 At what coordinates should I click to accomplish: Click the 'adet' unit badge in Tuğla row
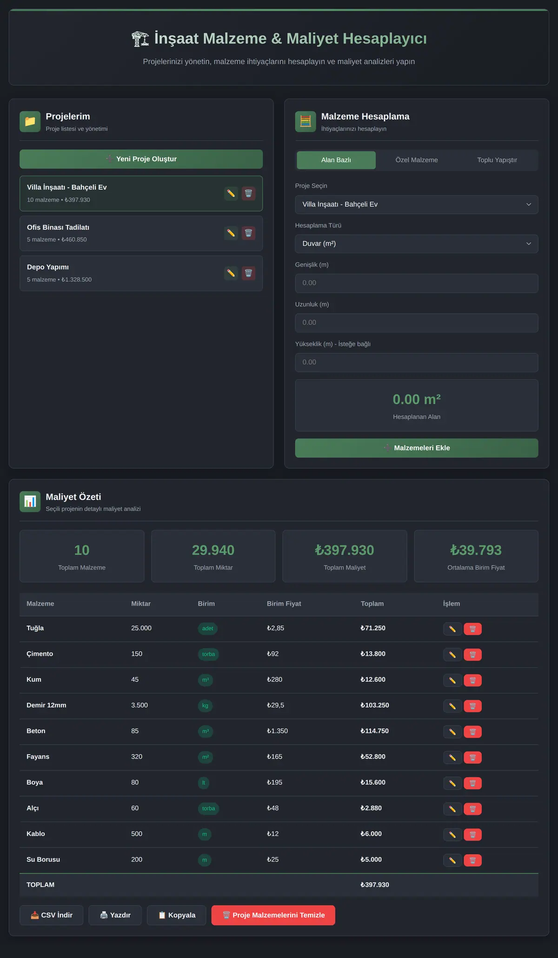[208, 628]
